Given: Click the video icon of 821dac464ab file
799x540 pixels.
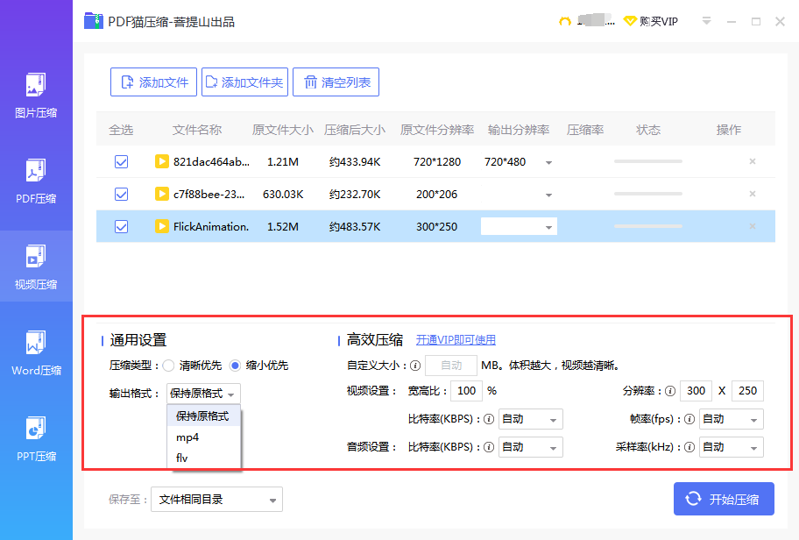Looking at the screenshot, I should point(161,161).
